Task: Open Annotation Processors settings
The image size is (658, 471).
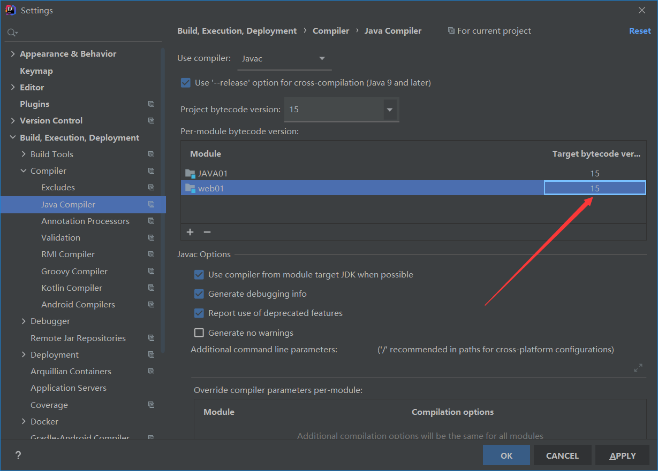Action: (85, 221)
